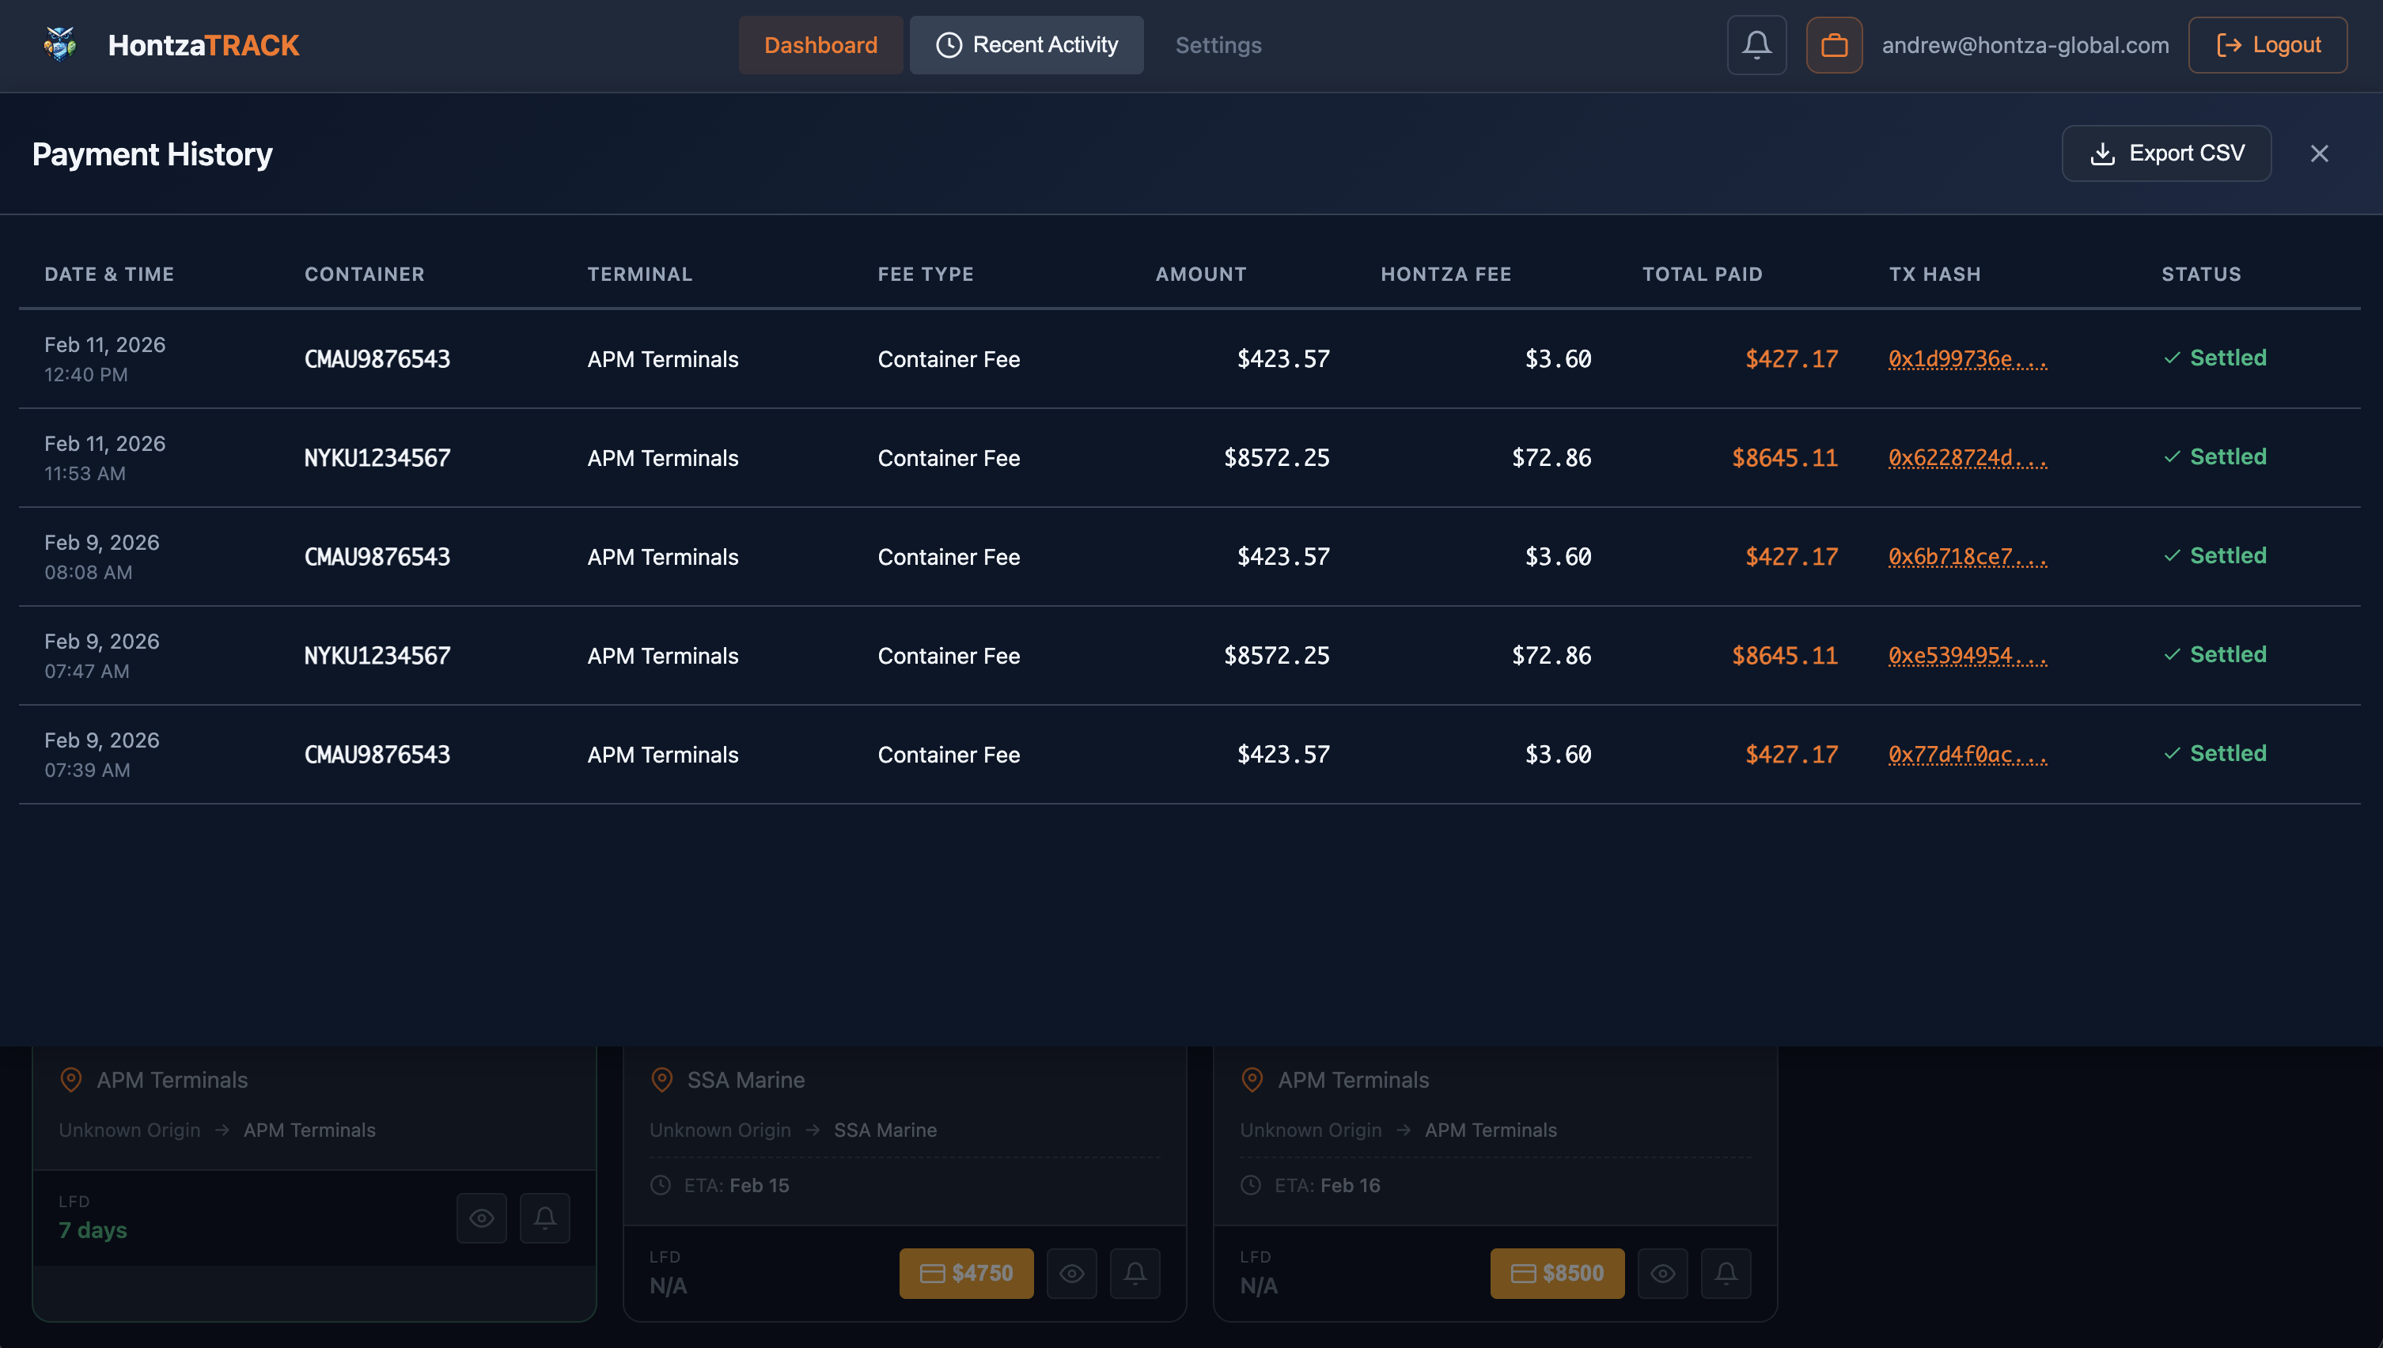Click the HontzaTRACK owl logo
Viewport: 2383px width, 1348px height.
pos(58,44)
